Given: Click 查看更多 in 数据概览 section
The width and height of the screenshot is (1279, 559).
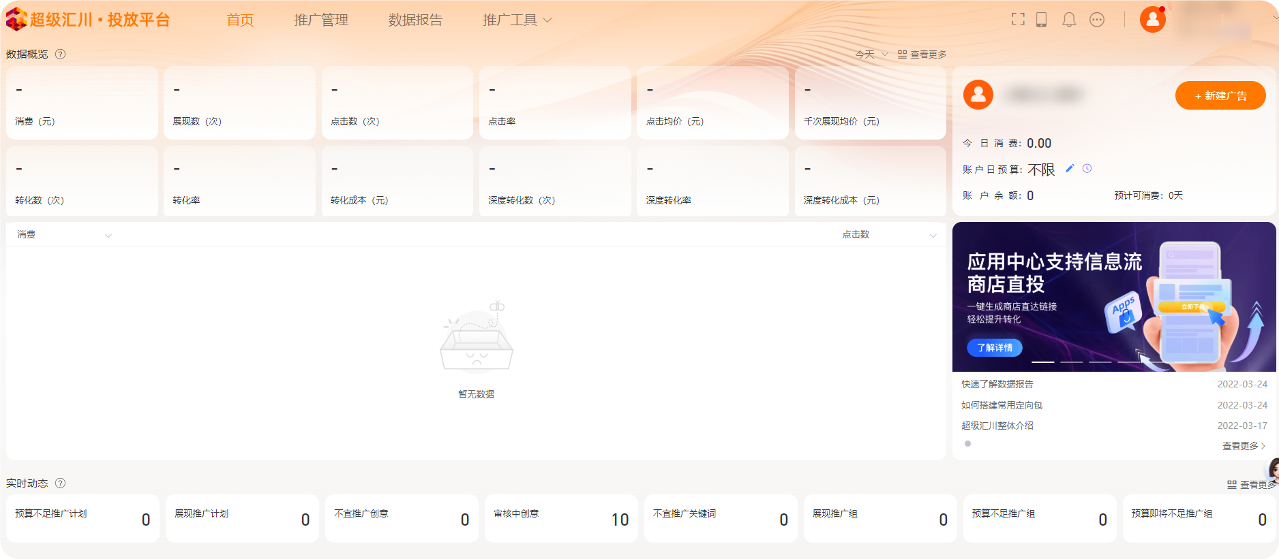Looking at the screenshot, I should (x=928, y=54).
